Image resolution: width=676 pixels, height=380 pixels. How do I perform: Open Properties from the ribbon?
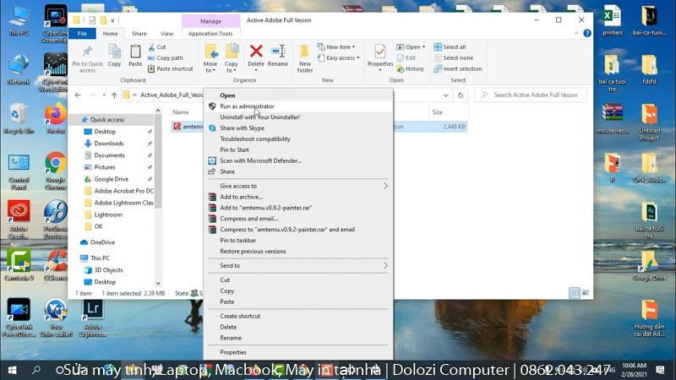tap(380, 55)
